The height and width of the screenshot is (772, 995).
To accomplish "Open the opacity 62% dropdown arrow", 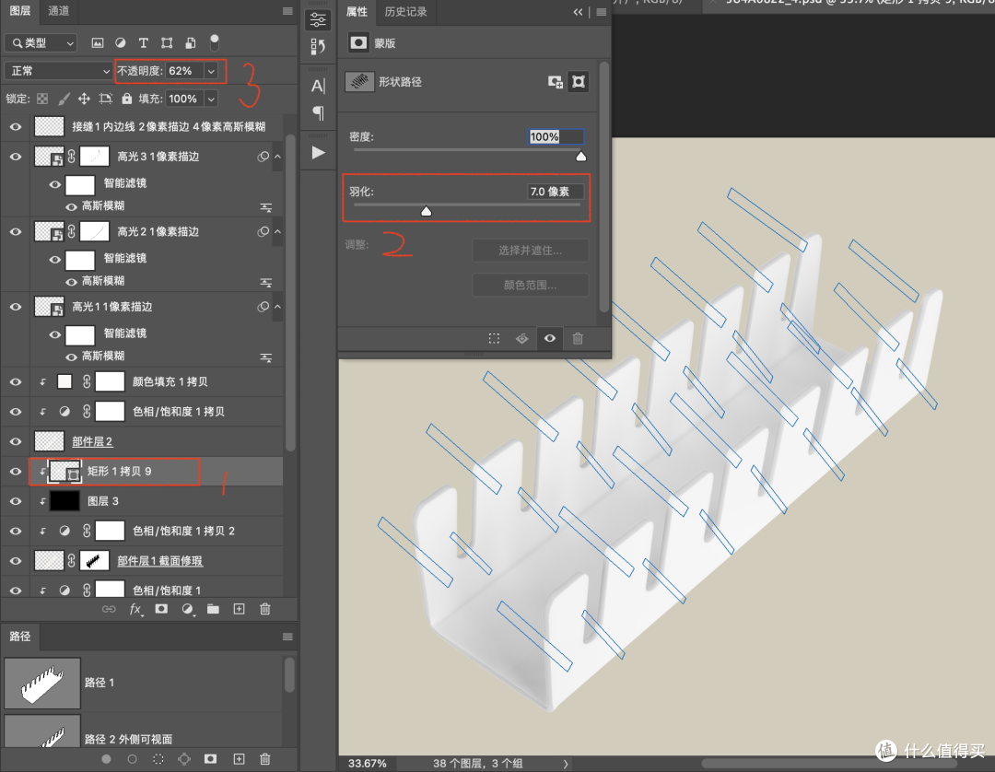I will [211, 71].
